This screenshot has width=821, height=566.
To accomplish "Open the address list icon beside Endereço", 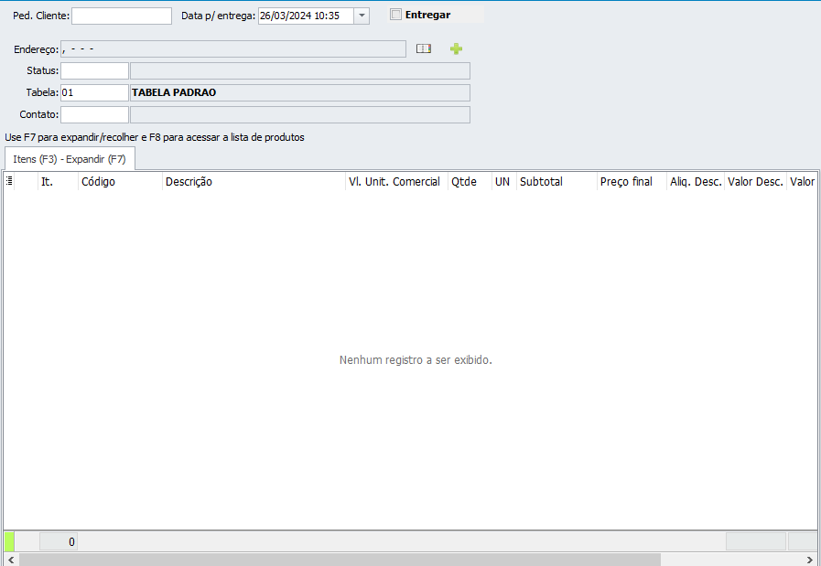I will coord(423,49).
